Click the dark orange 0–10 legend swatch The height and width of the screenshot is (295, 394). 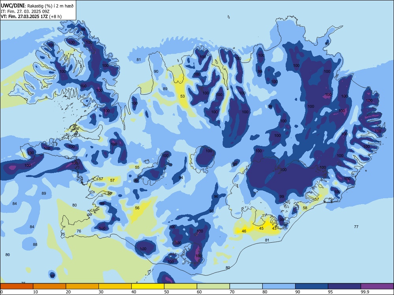coord(17,286)
